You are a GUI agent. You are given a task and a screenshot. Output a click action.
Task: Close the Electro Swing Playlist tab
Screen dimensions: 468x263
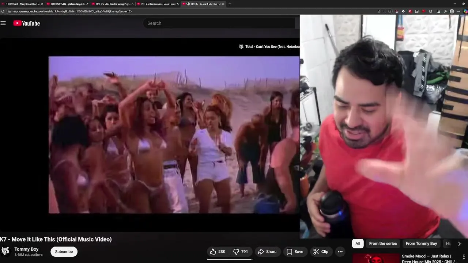pyautogui.click(x=132, y=4)
